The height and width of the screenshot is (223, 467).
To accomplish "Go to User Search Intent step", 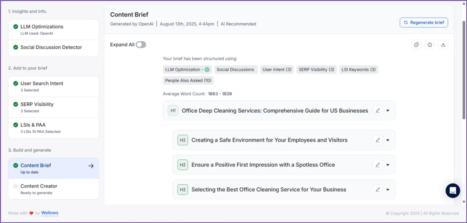I will coord(53,86).
